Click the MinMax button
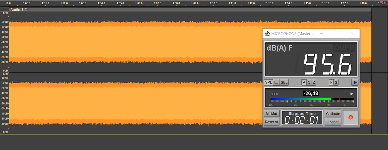 272,114
